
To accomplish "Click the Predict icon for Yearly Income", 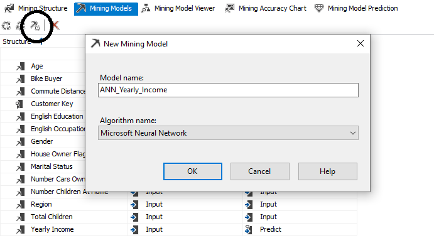I will pyautogui.click(x=249, y=230).
